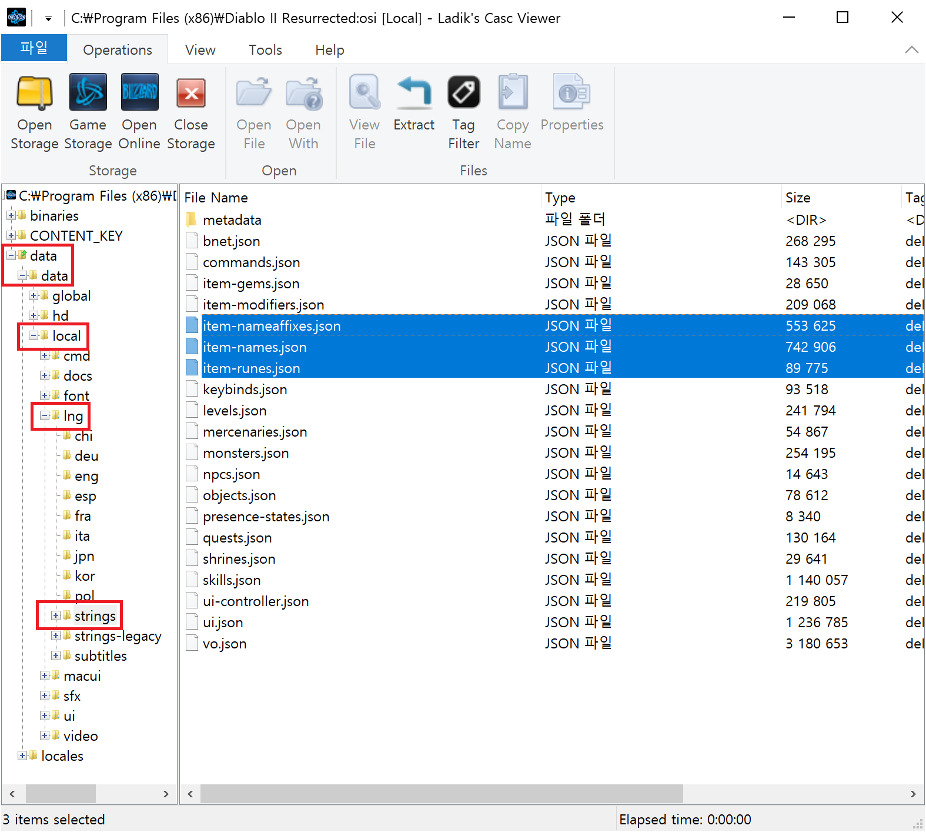Switch to the Operations tab
The image size is (926, 832).
click(118, 50)
